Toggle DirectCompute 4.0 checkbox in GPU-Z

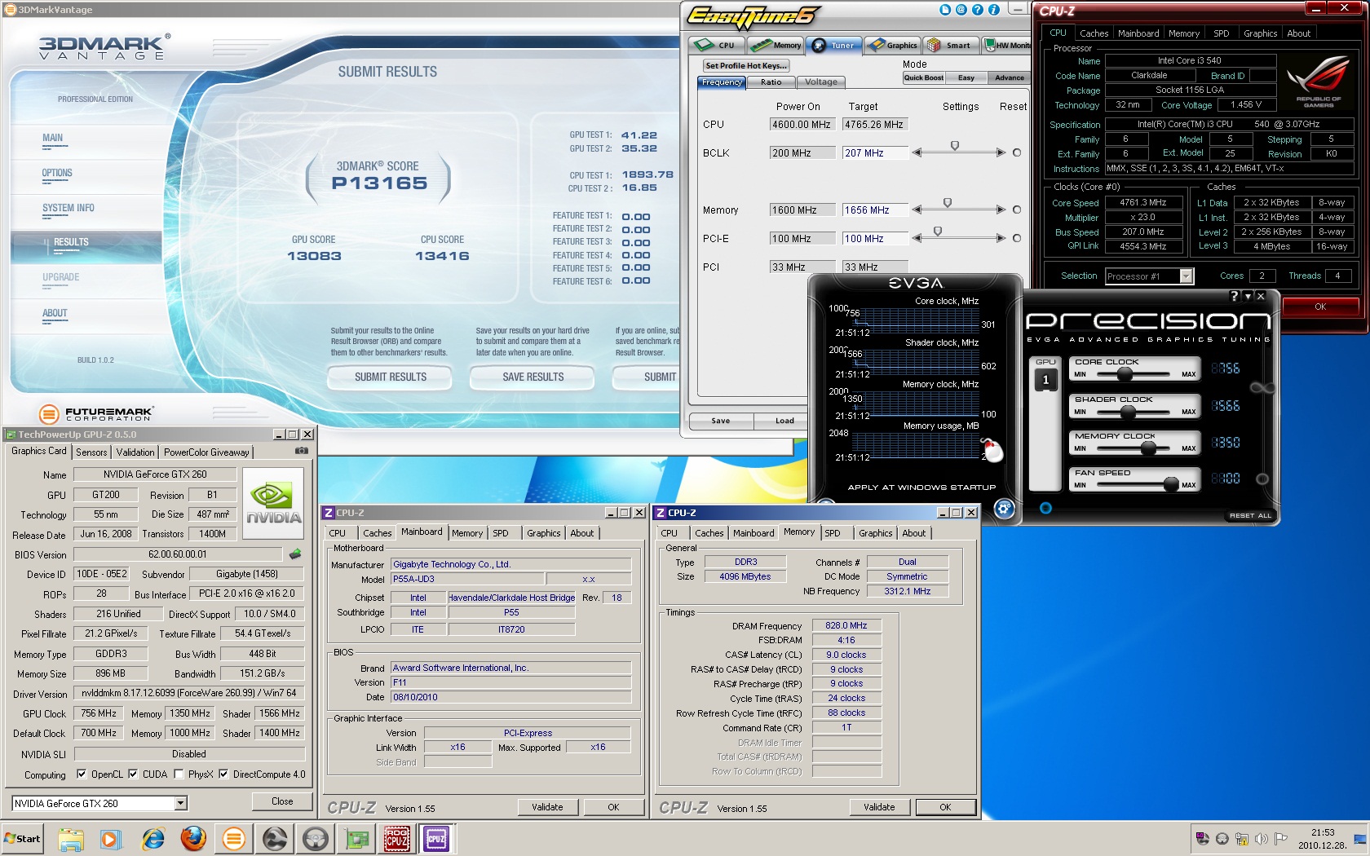[223, 774]
